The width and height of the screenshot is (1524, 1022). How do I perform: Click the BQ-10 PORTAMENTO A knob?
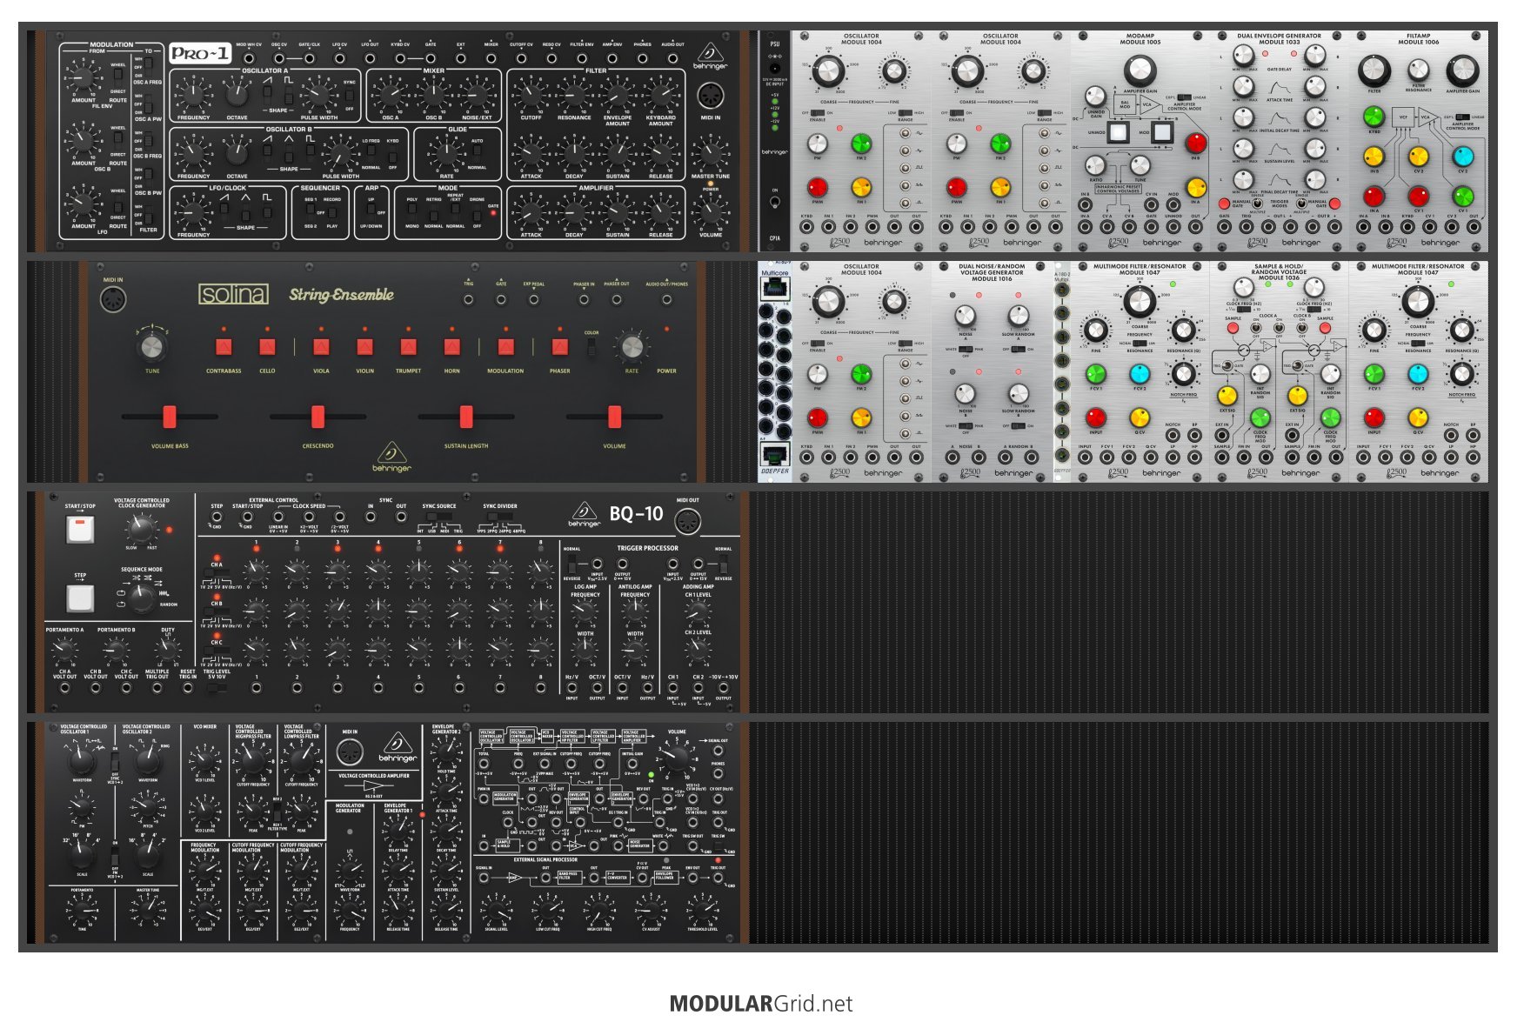click(65, 650)
